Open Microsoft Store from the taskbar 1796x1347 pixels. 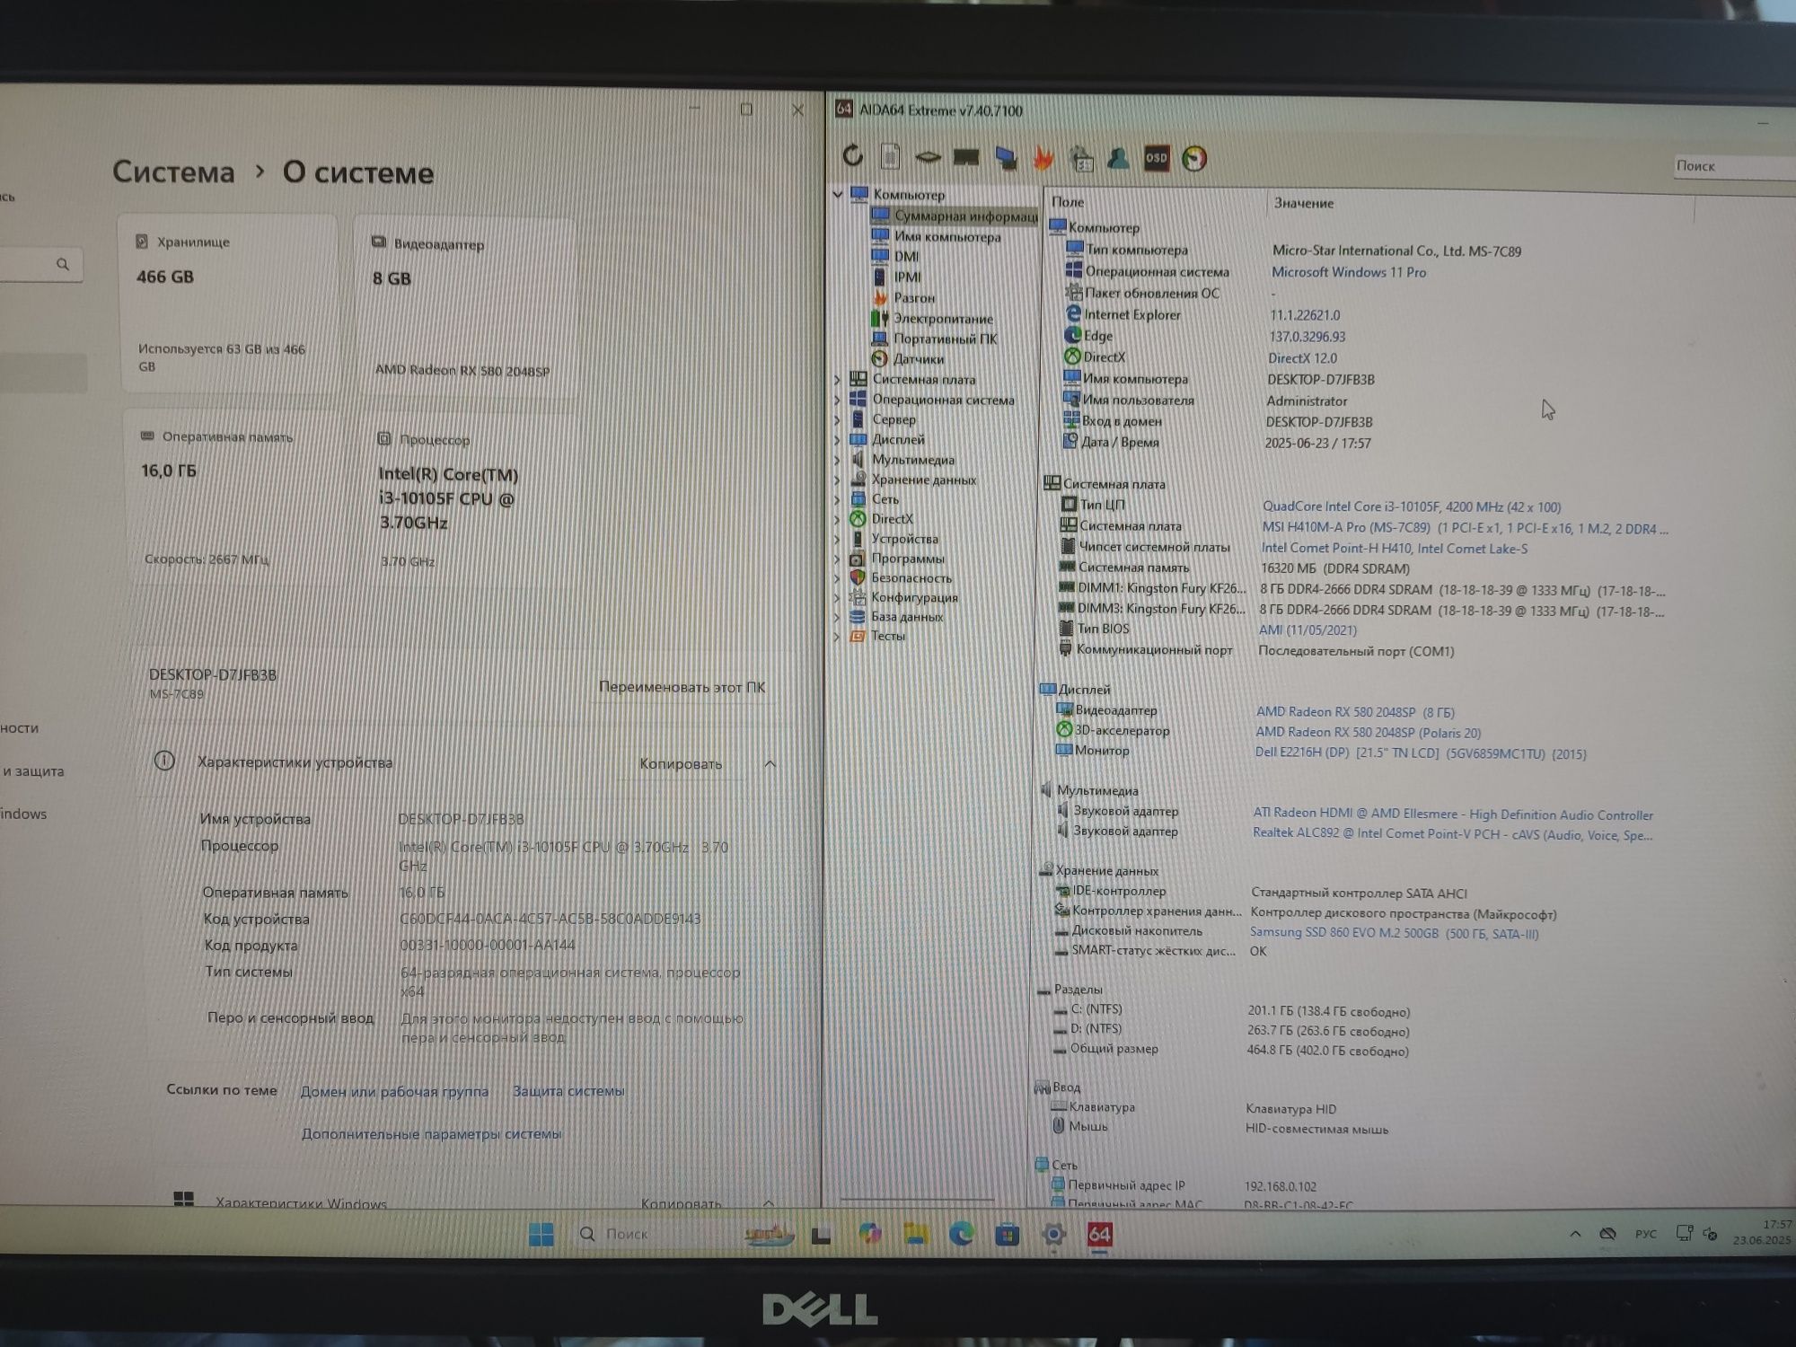click(x=1008, y=1235)
